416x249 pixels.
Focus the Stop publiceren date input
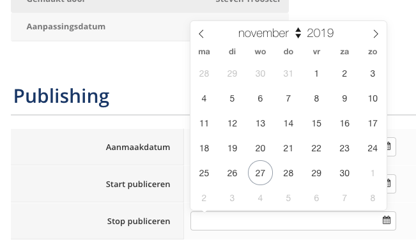[293, 221]
